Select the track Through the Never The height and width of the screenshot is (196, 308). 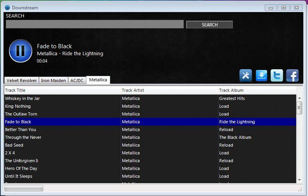[x=150, y=137]
